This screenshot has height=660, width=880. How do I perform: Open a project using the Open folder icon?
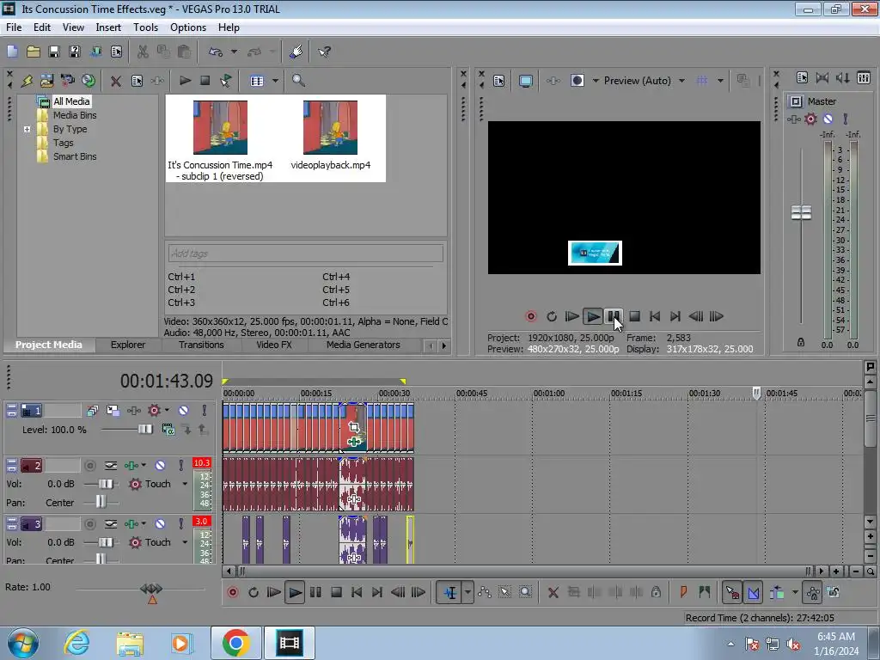(x=34, y=52)
